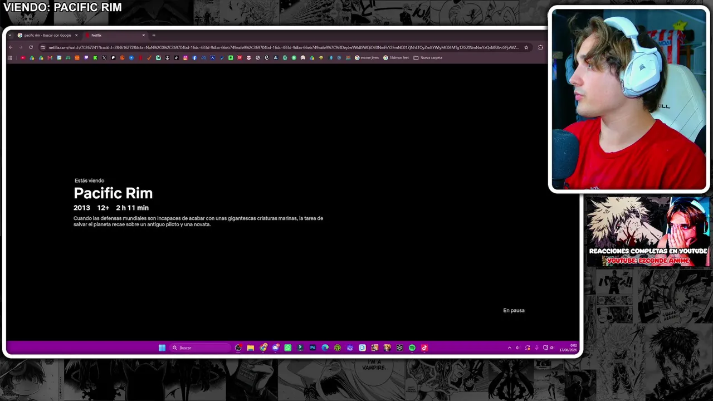Click the taskbar 'Buscar' search box
Viewport: 713px width, 401px height.
click(200, 348)
